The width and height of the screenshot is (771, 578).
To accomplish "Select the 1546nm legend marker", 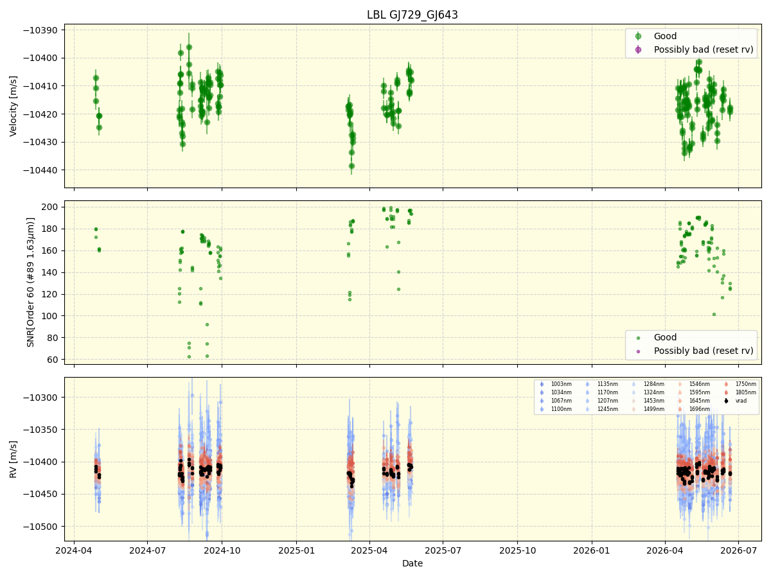I will [x=680, y=384].
